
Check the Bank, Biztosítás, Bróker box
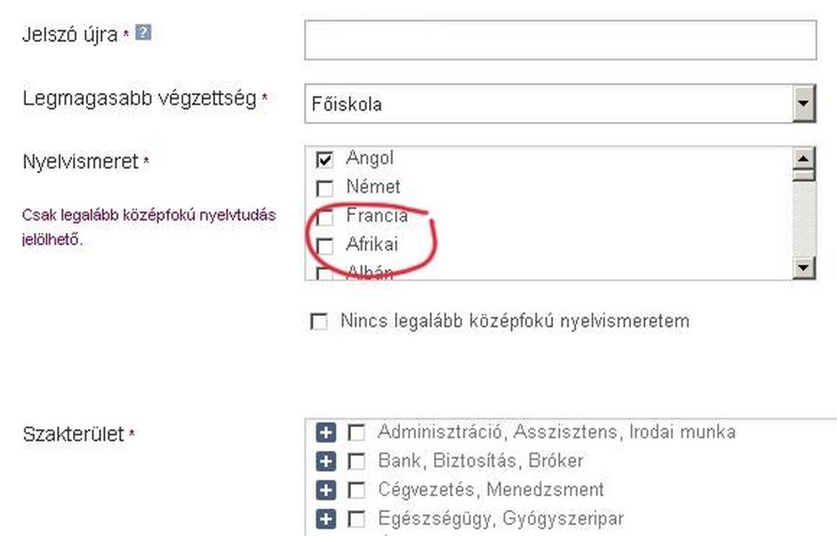[x=357, y=462]
